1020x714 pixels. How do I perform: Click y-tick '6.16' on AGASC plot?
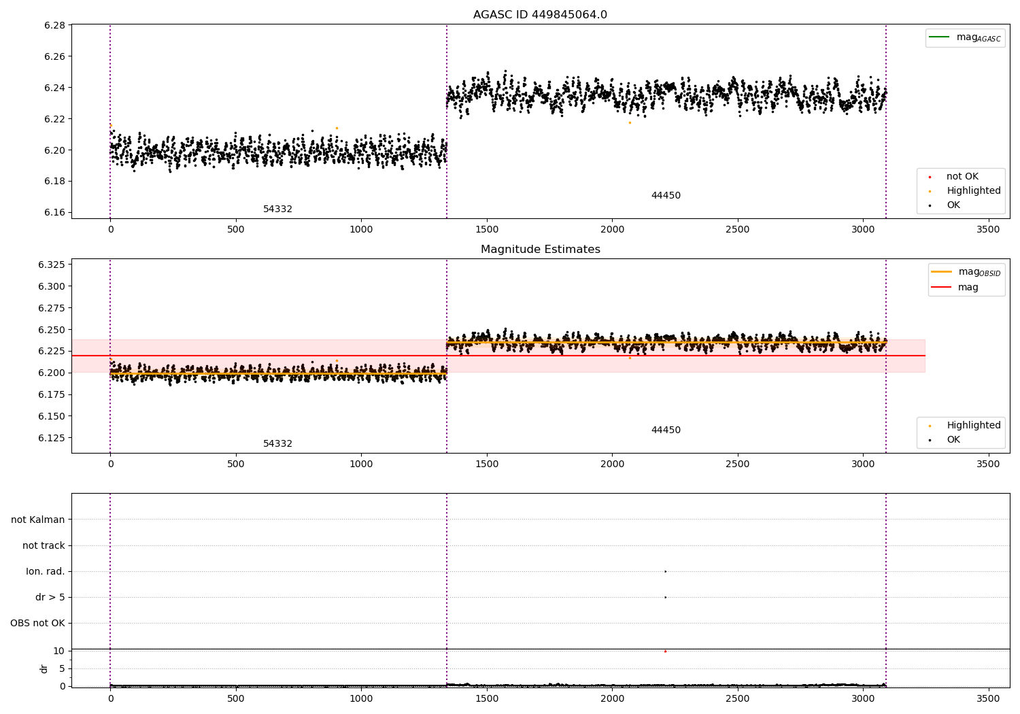54,213
